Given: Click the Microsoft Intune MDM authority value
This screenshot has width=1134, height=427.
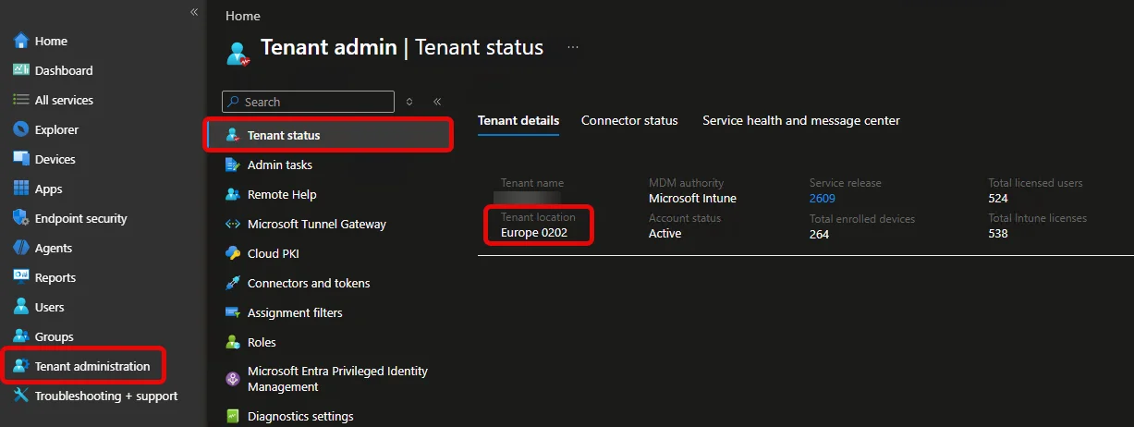Looking at the screenshot, I should (x=692, y=198).
